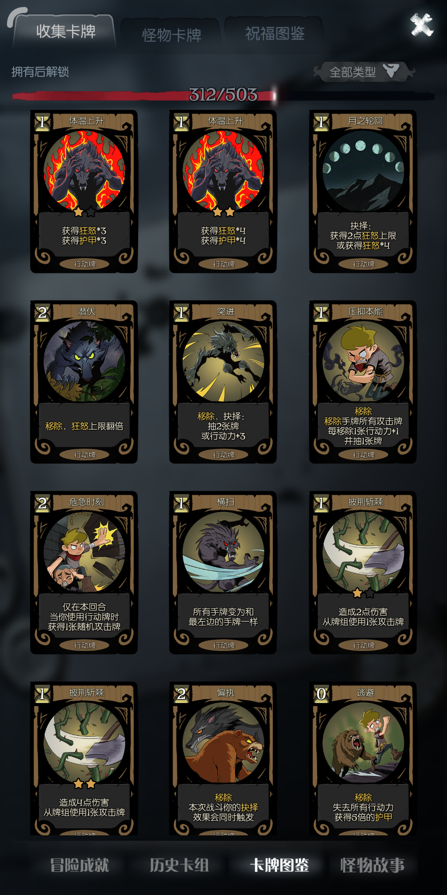Open the 月之轮回 moon phases card
Viewport: 447px width, 895px height.
pyautogui.click(x=363, y=191)
